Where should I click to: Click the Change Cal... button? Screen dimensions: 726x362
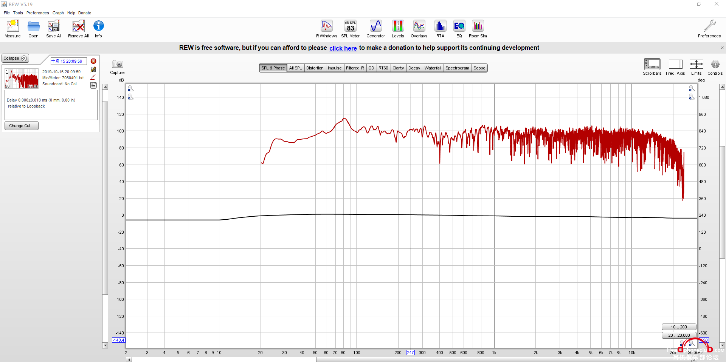[21, 126]
